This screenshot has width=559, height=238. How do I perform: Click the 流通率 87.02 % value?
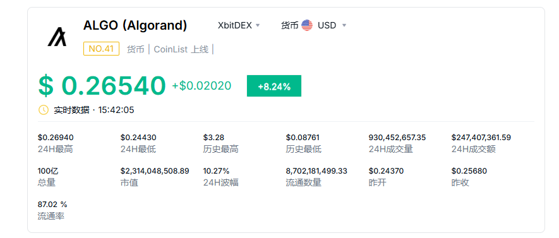click(x=52, y=204)
